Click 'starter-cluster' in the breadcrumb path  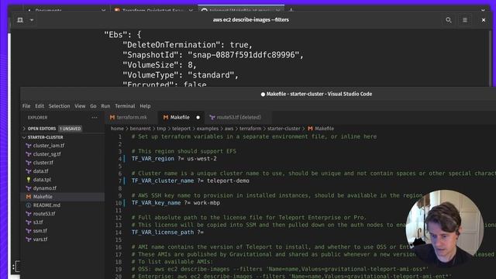(x=284, y=129)
